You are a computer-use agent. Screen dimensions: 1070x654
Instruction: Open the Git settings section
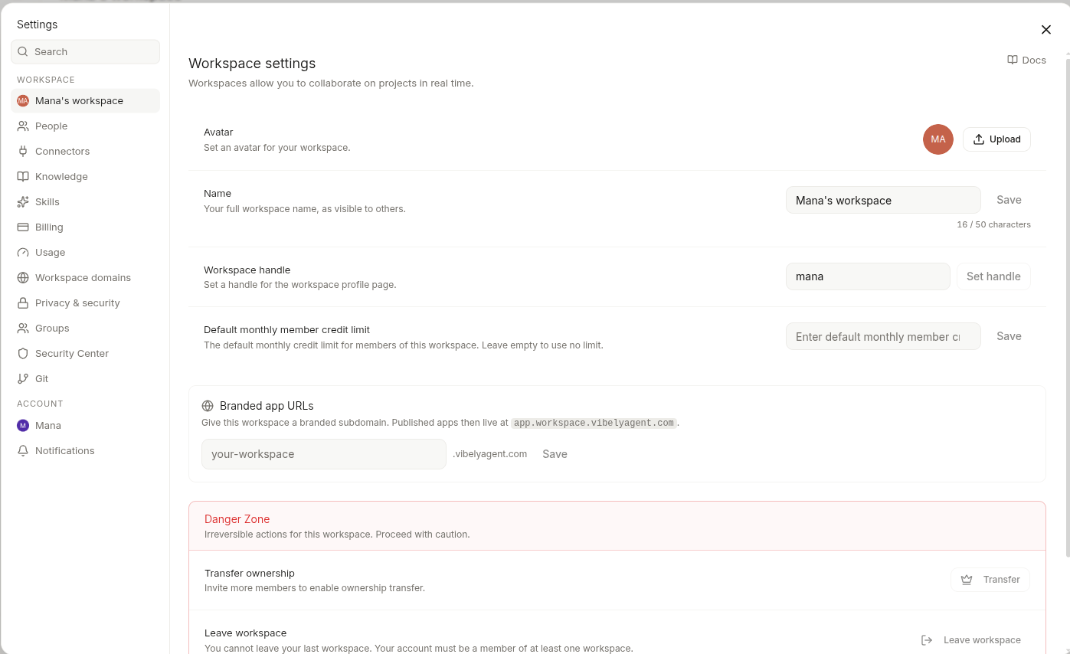pyautogui.click(x=86, y=379)
